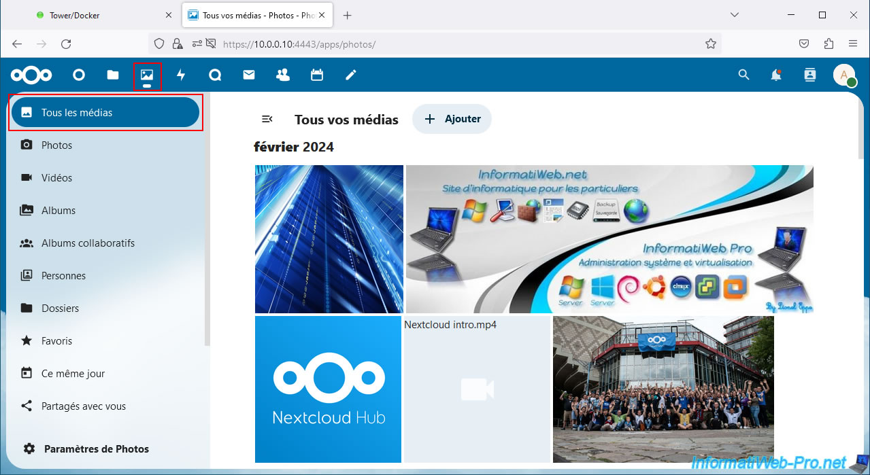Open the Nextcloud intro.mp4 video thumbnail
870x475 pixels.
[477, 389]
